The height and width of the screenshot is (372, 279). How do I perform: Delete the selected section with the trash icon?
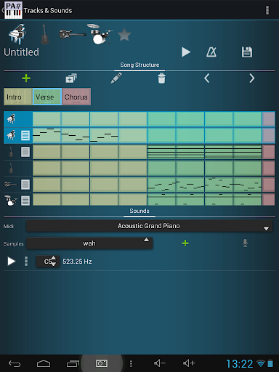pos(161,78)
